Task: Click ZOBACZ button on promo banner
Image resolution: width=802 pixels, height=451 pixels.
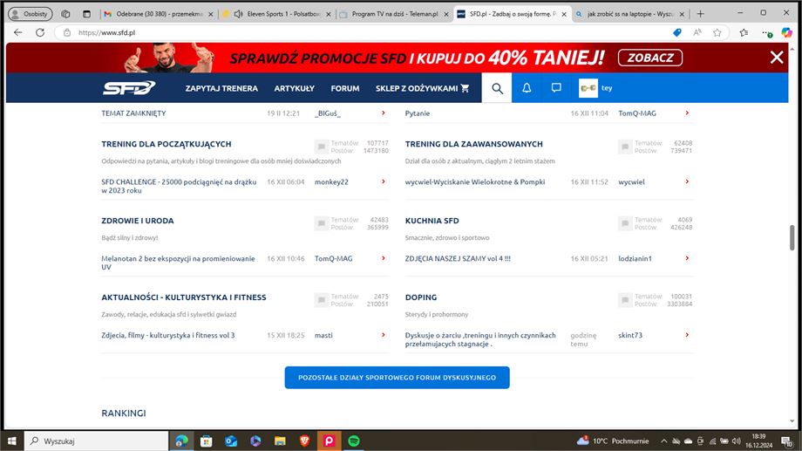Action: pos(650,58)
